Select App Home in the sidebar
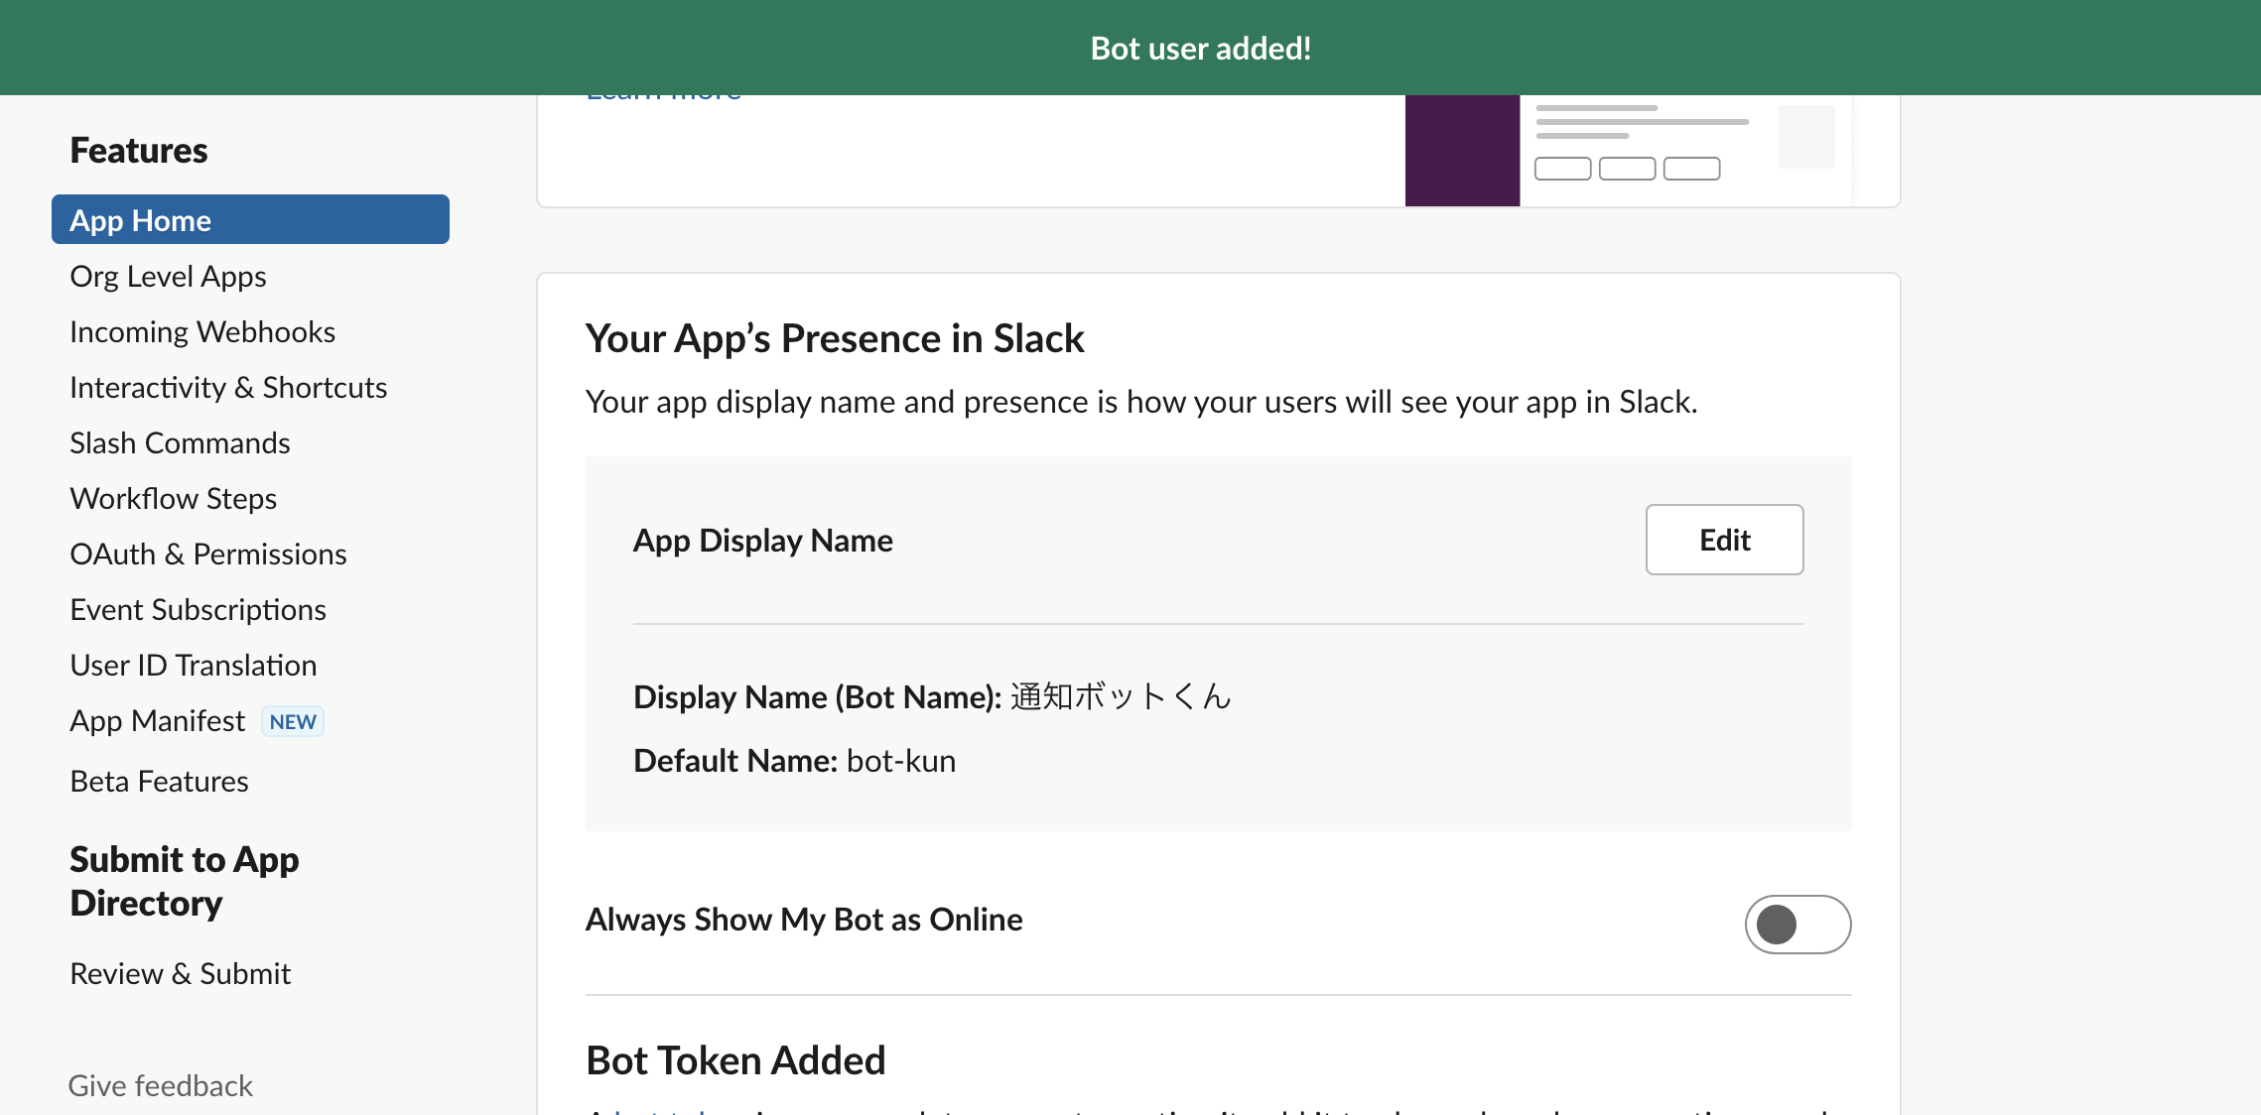 (140, 219)
